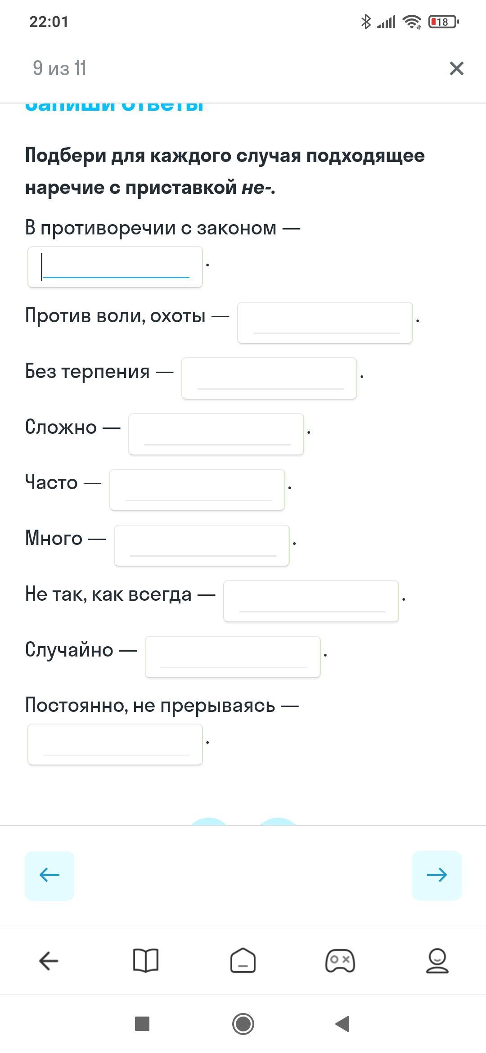Viewport: 486px width, 1053px height.
Task: Tap the back arrow in bottom app bar
Action: click(49, 961)
